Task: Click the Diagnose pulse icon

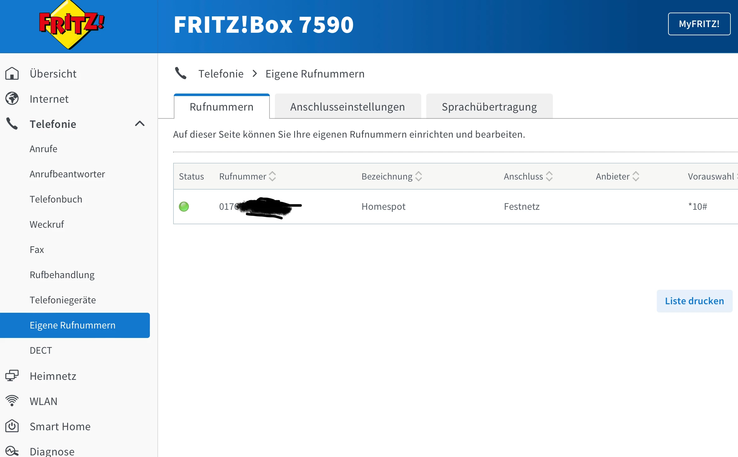Action: click(12, 451)
